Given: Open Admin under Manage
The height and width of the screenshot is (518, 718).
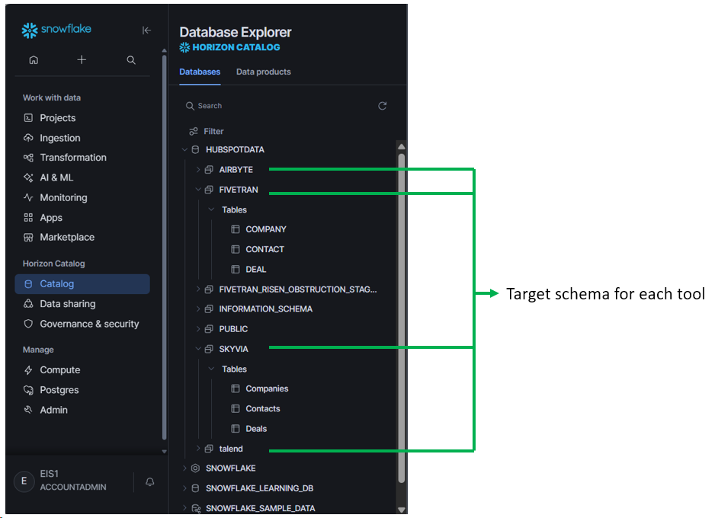Looking at the screenshot, I should [82, 411].
